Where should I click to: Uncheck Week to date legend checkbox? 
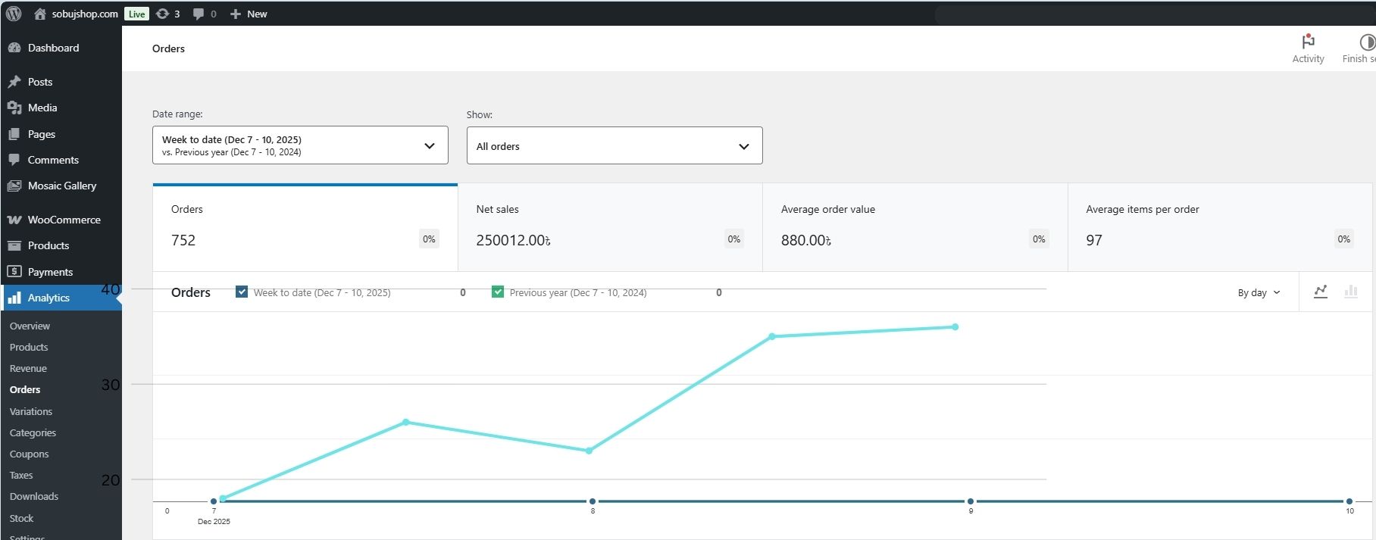coord(242,292)
